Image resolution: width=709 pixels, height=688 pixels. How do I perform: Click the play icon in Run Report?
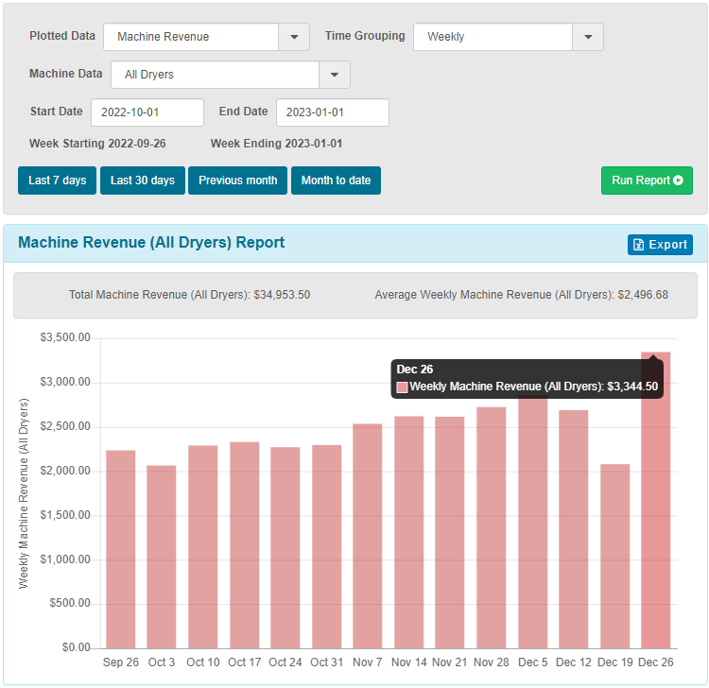pos(678,181)
